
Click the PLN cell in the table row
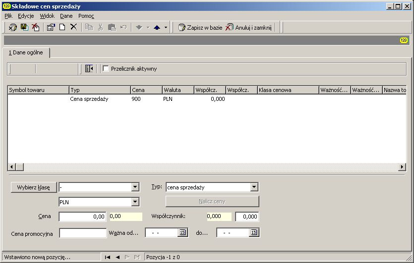168,99
